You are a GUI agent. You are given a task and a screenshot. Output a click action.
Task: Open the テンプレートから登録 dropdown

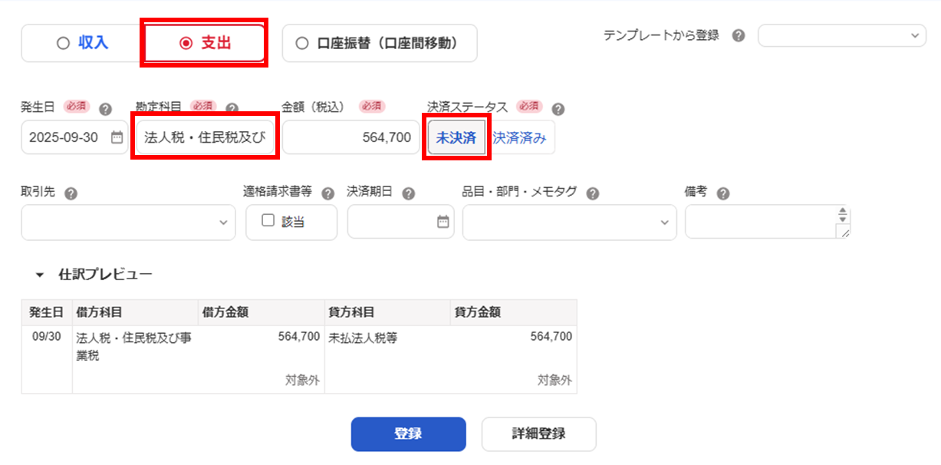click(841, 35)
